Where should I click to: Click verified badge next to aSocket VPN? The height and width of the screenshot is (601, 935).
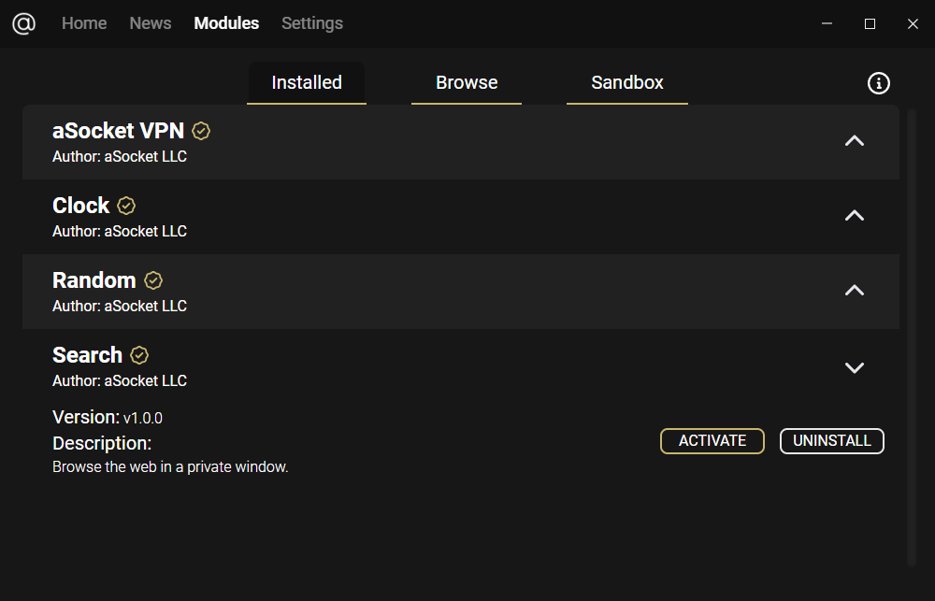[x=201, y=131]
